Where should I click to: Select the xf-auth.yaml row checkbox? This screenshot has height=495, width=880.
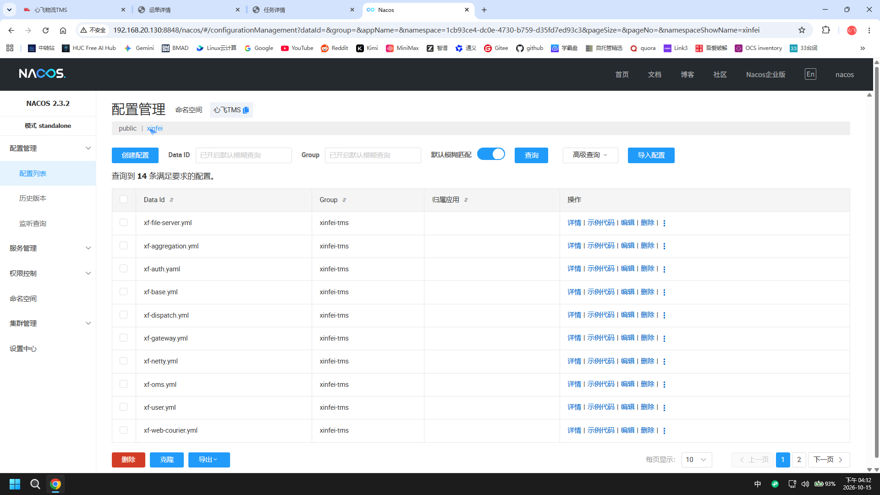point(123,269)
